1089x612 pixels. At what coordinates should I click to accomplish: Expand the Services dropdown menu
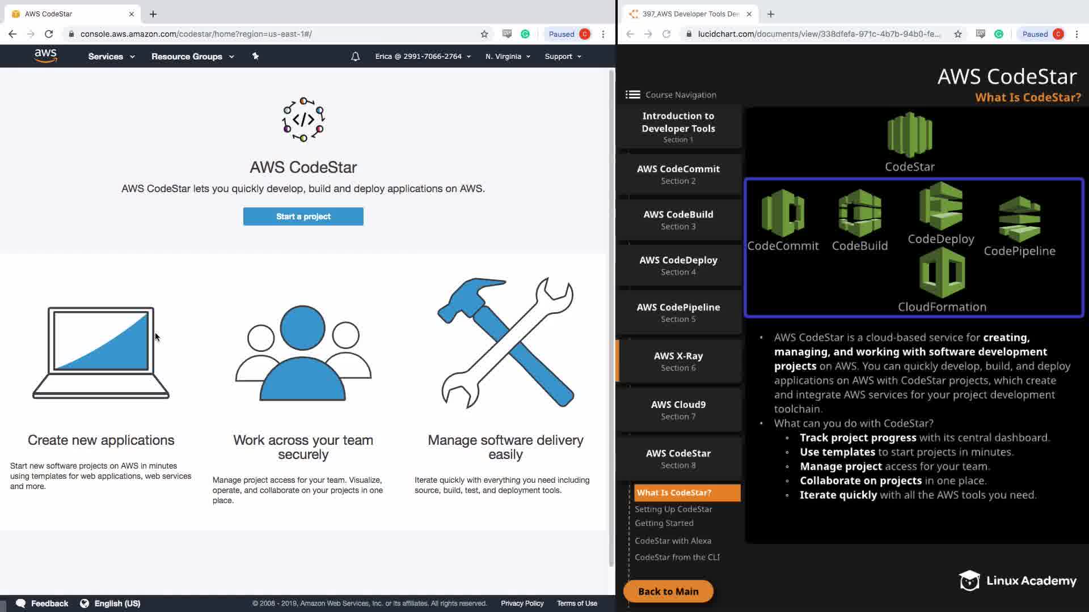click(111, 56)
